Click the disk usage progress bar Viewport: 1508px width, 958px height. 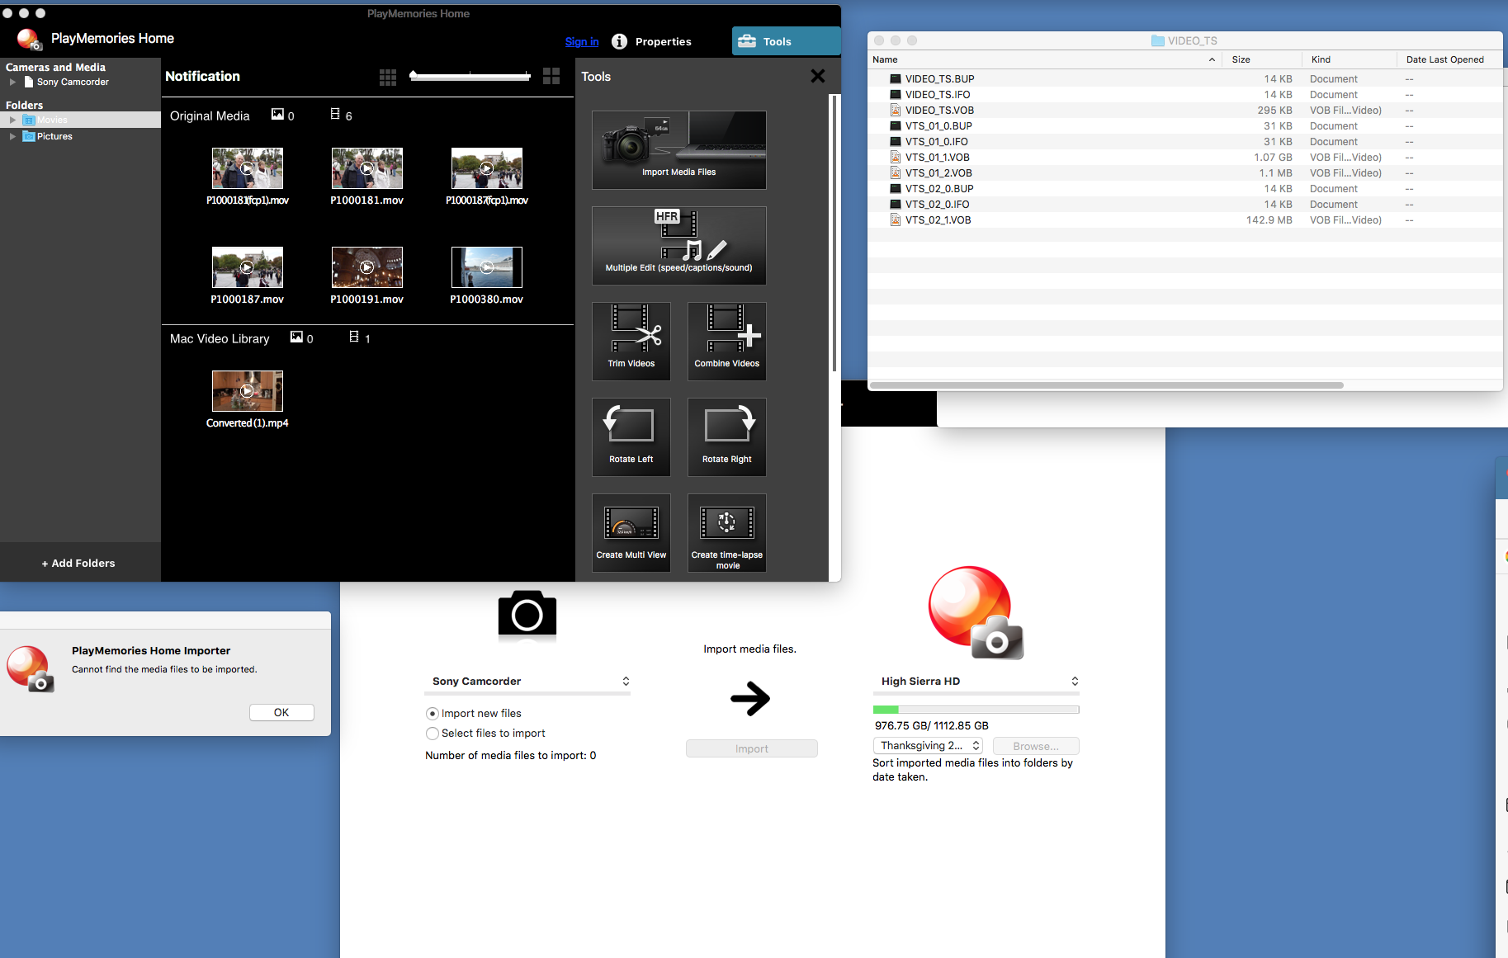[976, 710]
